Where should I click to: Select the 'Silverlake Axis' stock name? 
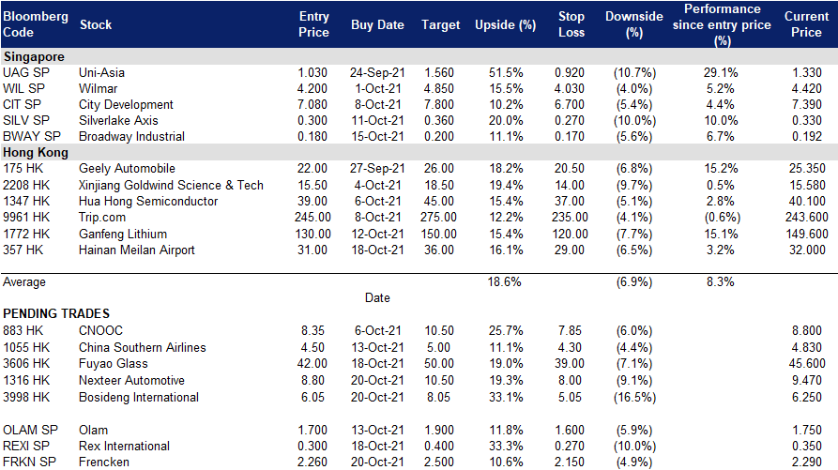click(x=118, y=121)
